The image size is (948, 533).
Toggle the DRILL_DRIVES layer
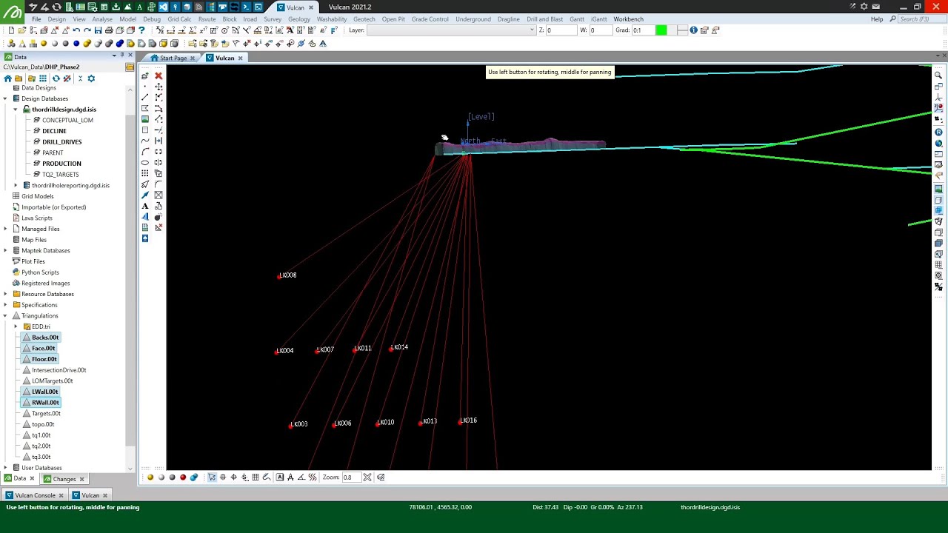(x=61, y=141)
